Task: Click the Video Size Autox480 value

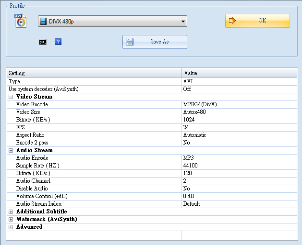Action: pyautogui.click(x=240, y=112)
